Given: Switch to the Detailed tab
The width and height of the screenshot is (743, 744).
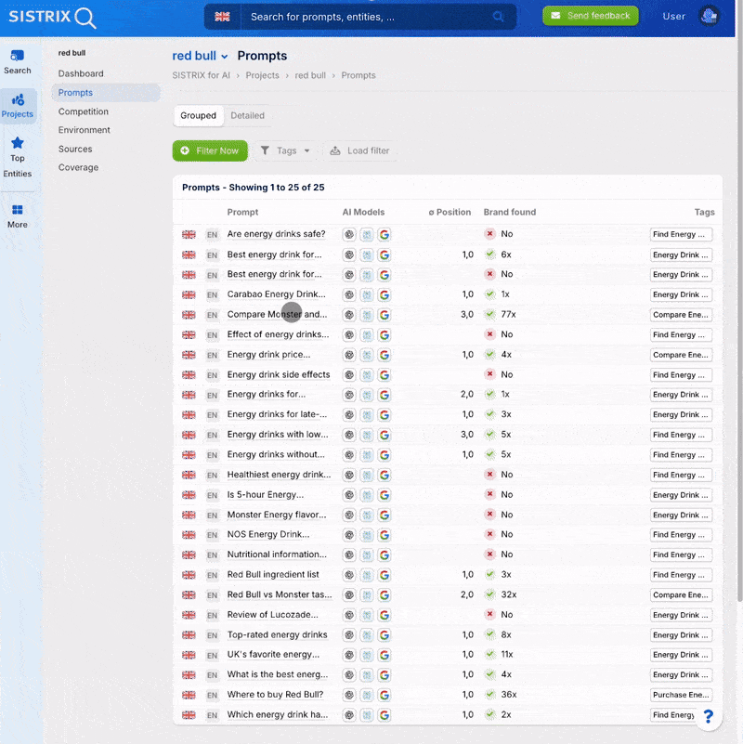Looking at the screenshot, I should [x=247, y=115].
